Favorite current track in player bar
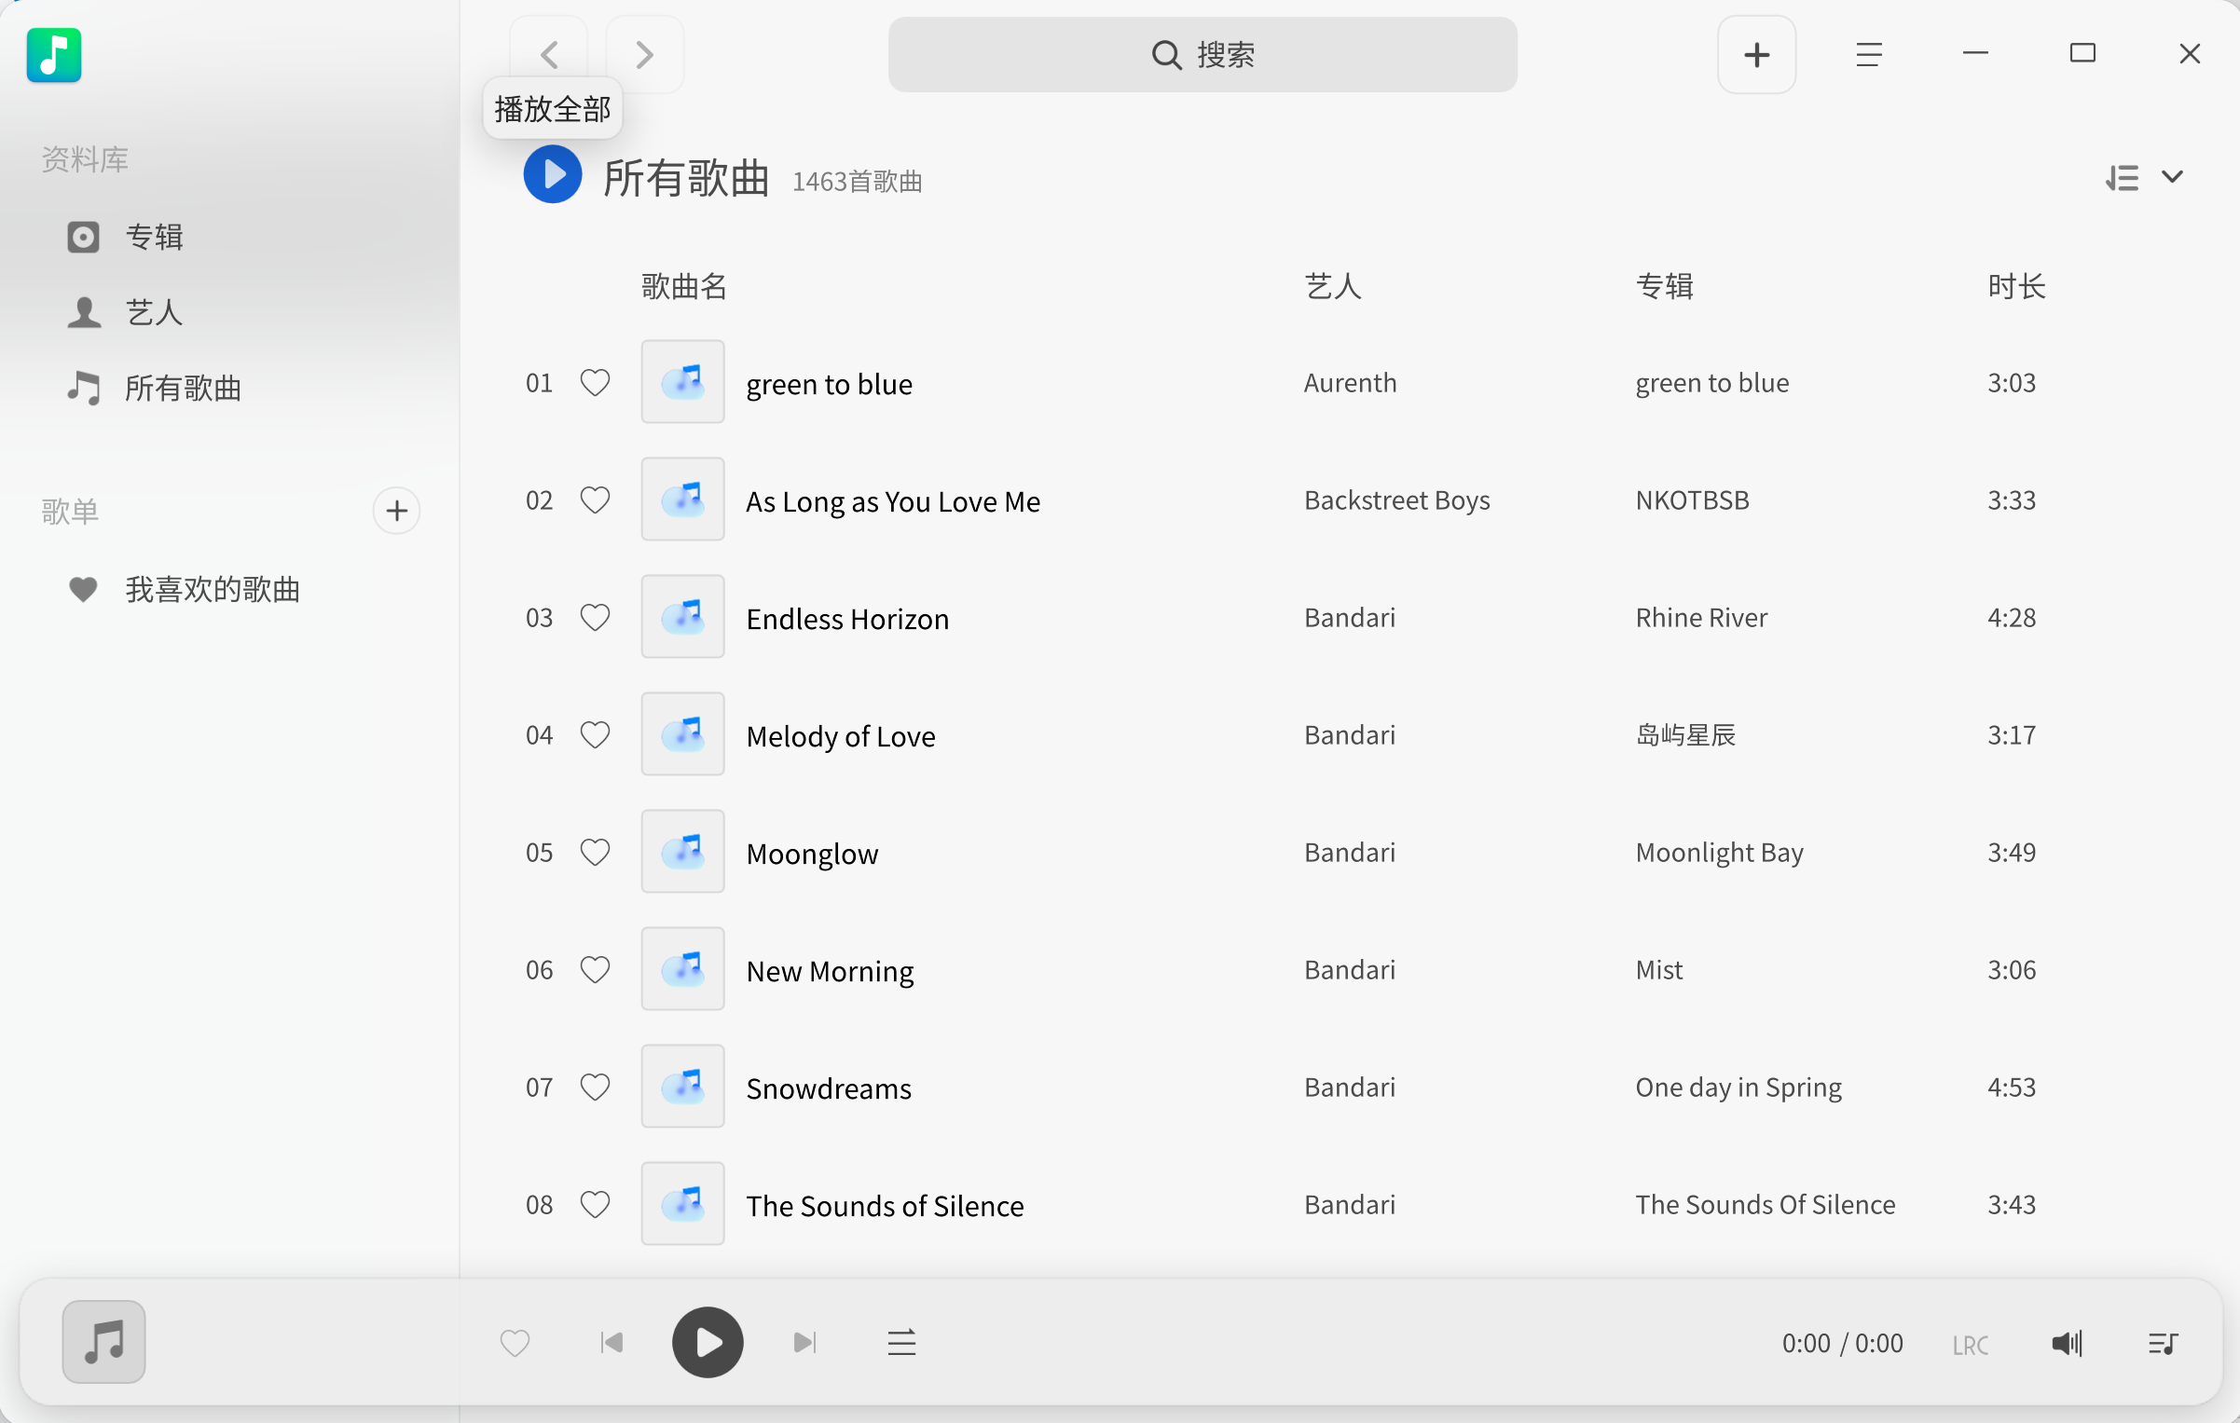The width and height of the screenshot is (2240, 1423). click(515, 1343)
